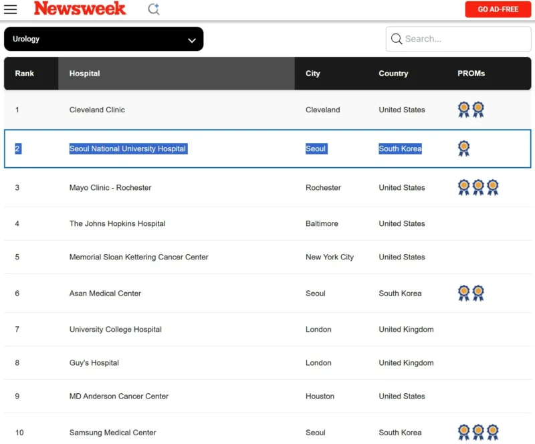
Task: Click the PROMs ribbon for Seoul National University Hospital
Action: tap(463, 148)
